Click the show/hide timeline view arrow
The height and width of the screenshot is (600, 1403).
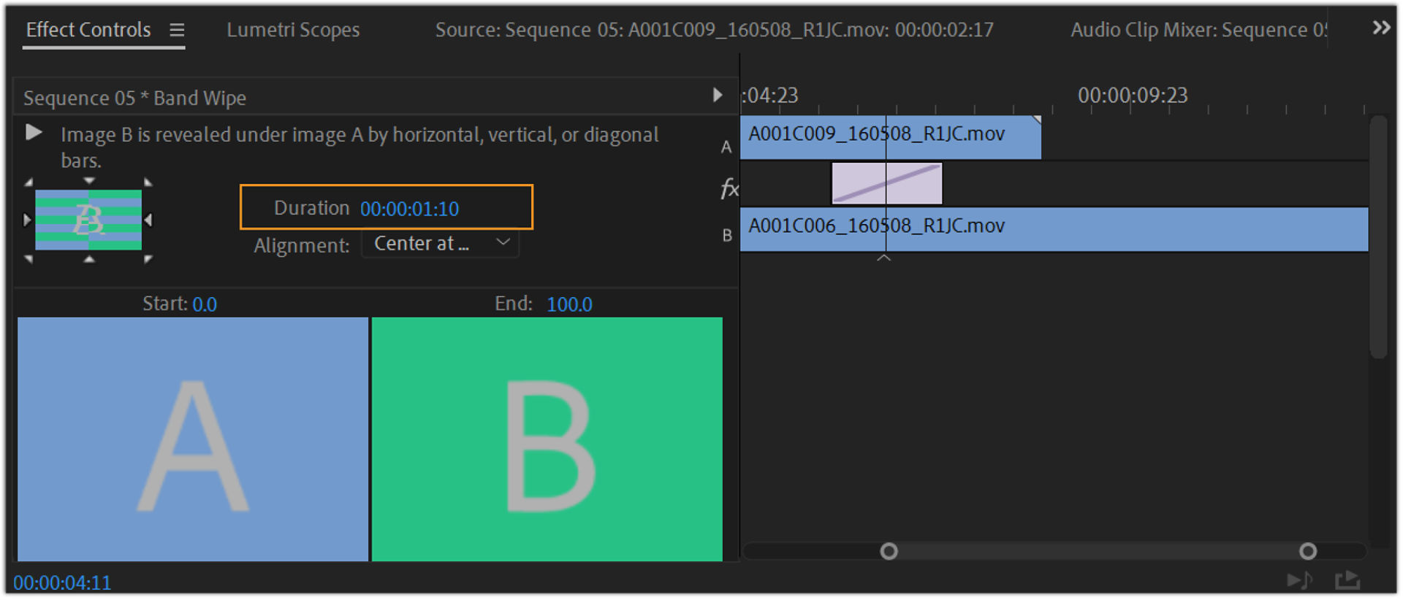pyautogui.click(x=718, y=95)
